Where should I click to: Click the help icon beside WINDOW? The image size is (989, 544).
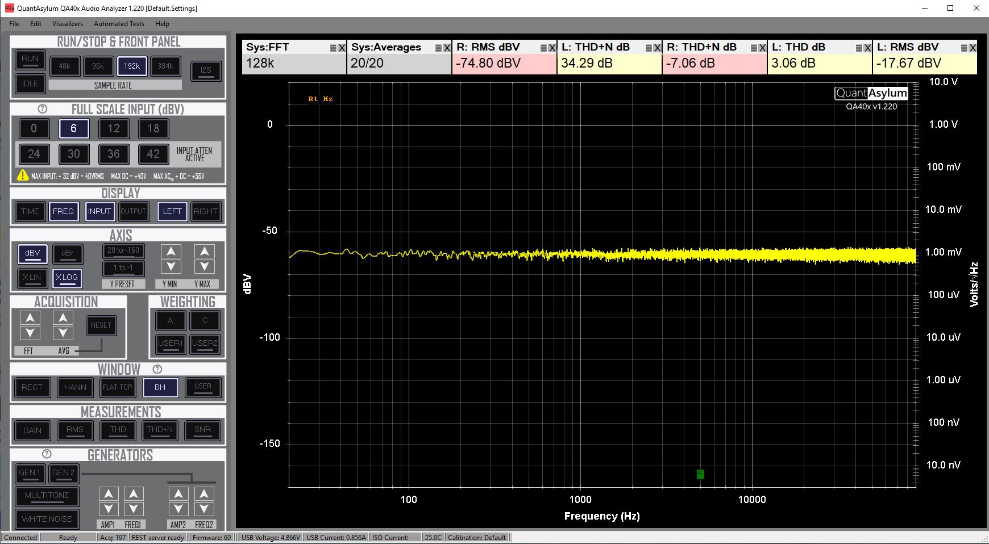point(157,369)
